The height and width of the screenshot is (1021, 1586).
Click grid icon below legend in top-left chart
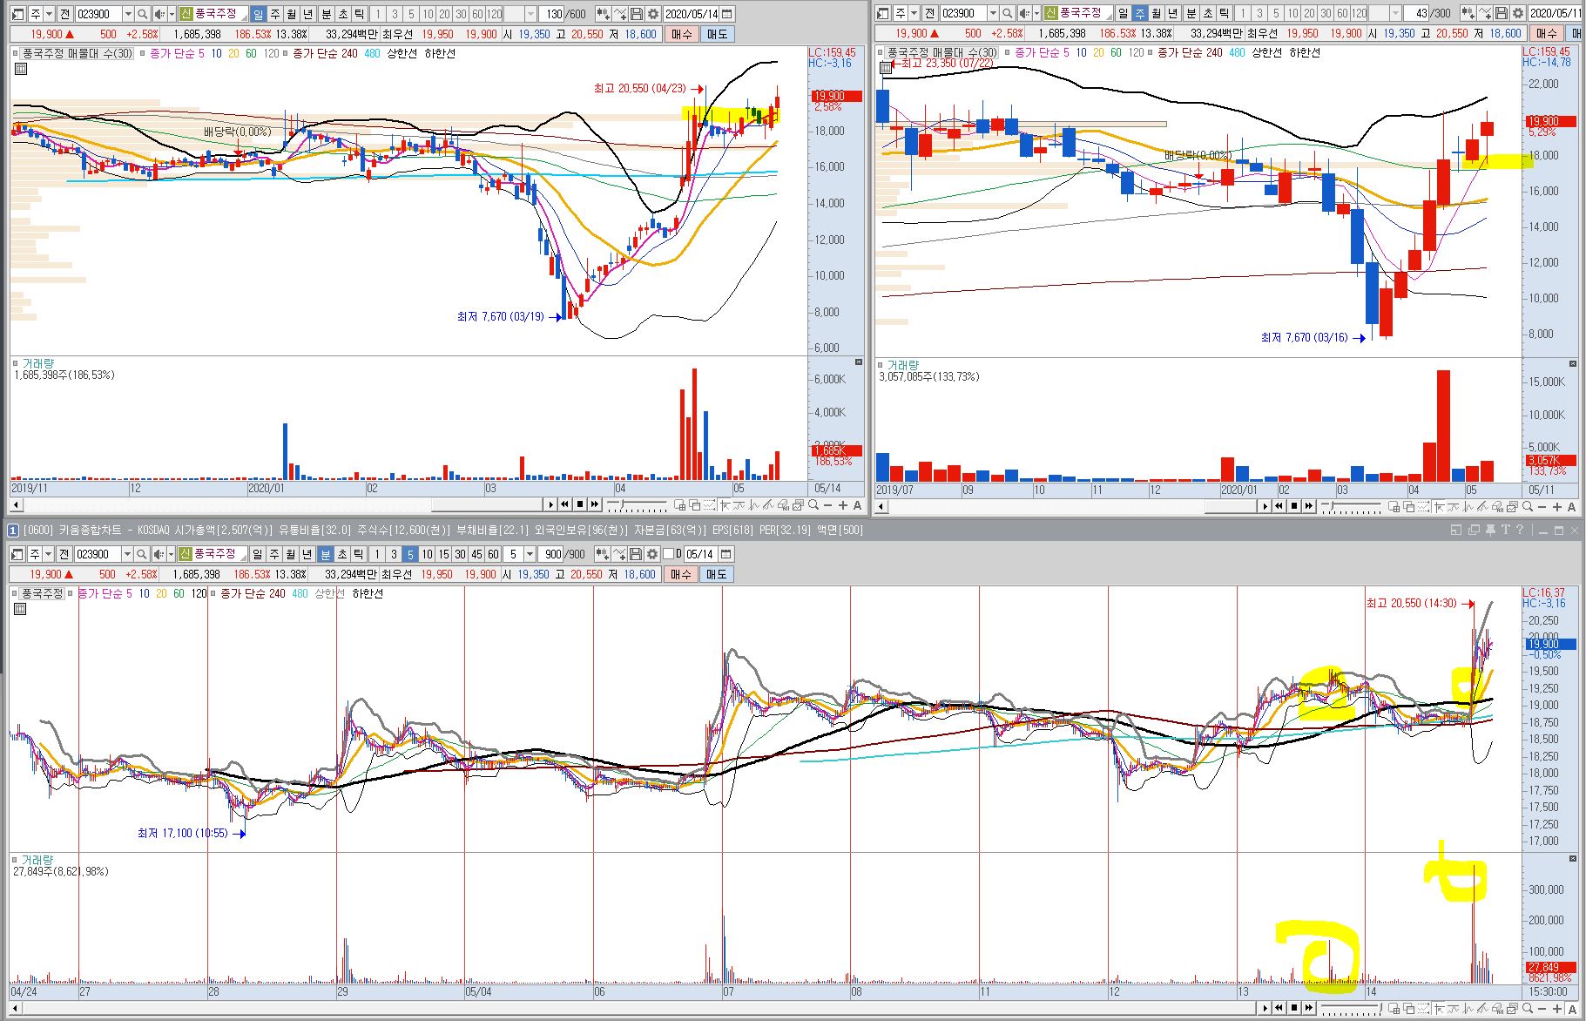click(x=21, y=69)
